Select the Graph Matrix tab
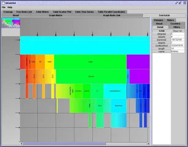This screenshot has height=147, width=188. pyautogui.click(x=56, y=15)
